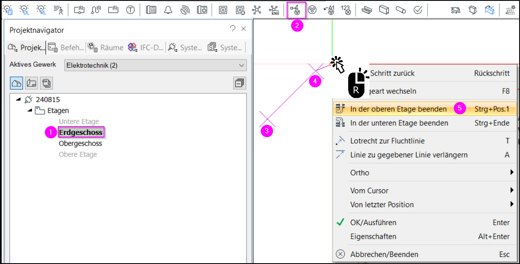520x264 pixels.
Task: Click the alarm bell icon
Action: coord(168,10)
